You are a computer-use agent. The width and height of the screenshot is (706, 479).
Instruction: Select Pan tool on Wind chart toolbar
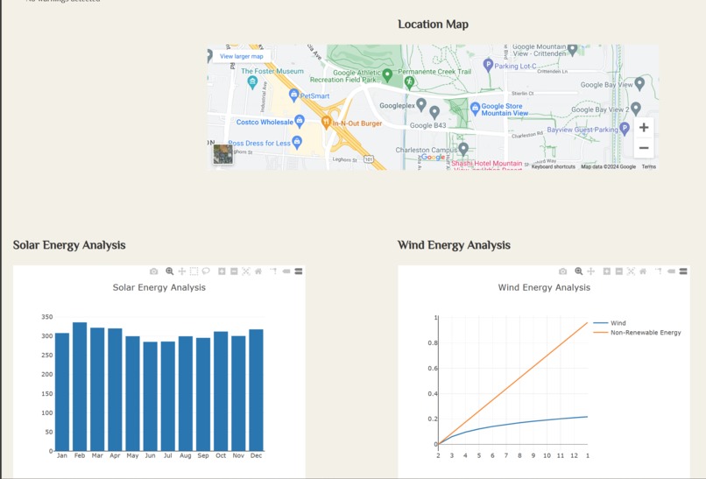coord(590,271)
